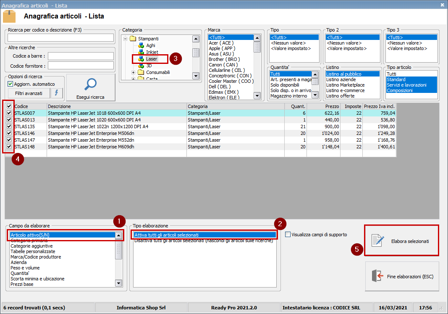Uncheck the STLAS013 row checkbox
The width and height of the screenshot is (448, 314).
[x=9, y=119]
